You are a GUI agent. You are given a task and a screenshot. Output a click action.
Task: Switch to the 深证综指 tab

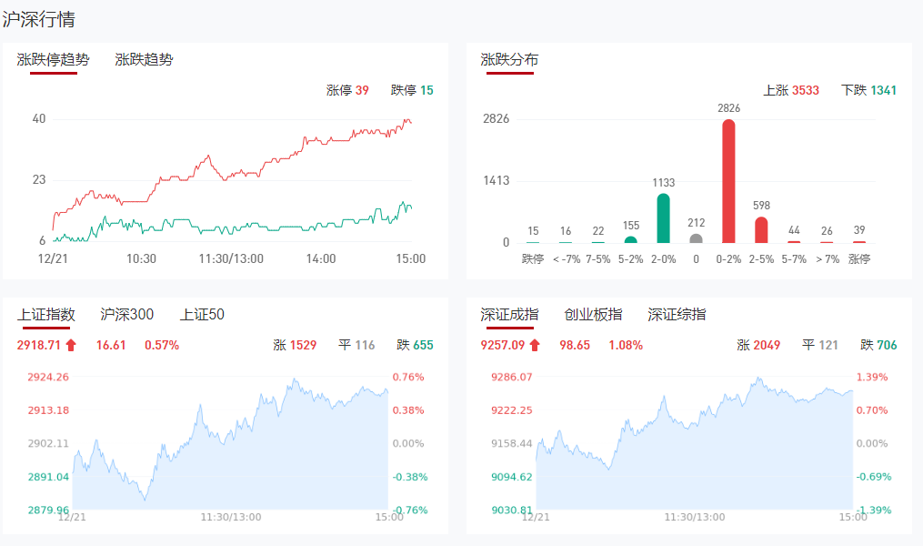[677, 315]
